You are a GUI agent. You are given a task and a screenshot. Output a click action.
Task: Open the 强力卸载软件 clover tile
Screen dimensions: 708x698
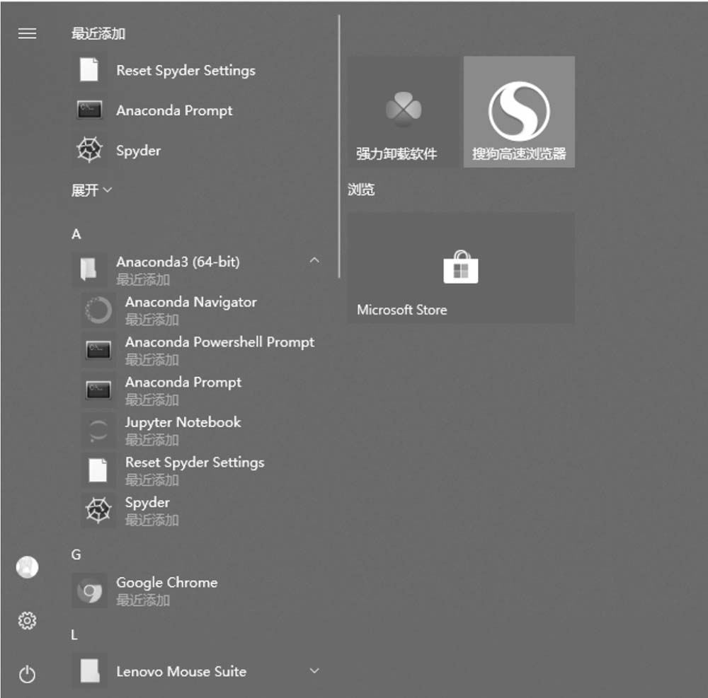(x=404, y=112)
